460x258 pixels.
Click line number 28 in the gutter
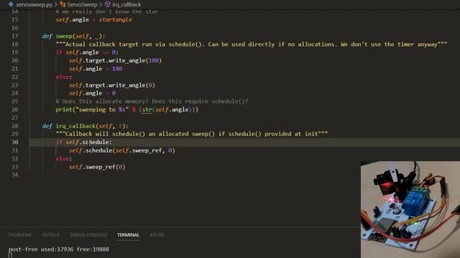[14, 126]
